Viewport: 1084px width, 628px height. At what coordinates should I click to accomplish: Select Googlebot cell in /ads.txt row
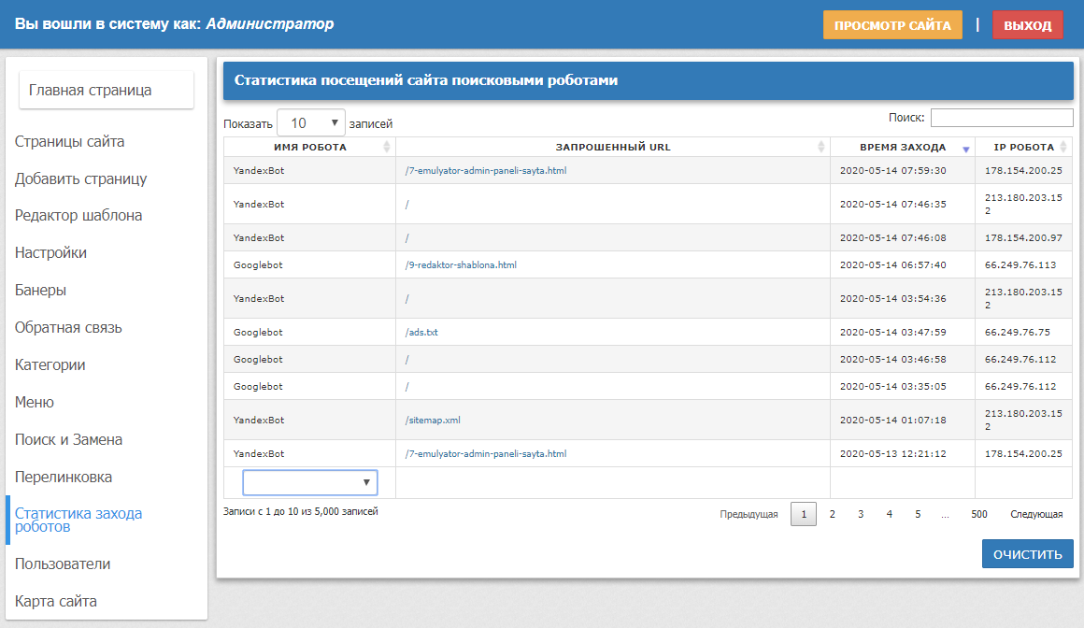coord(309,332)
